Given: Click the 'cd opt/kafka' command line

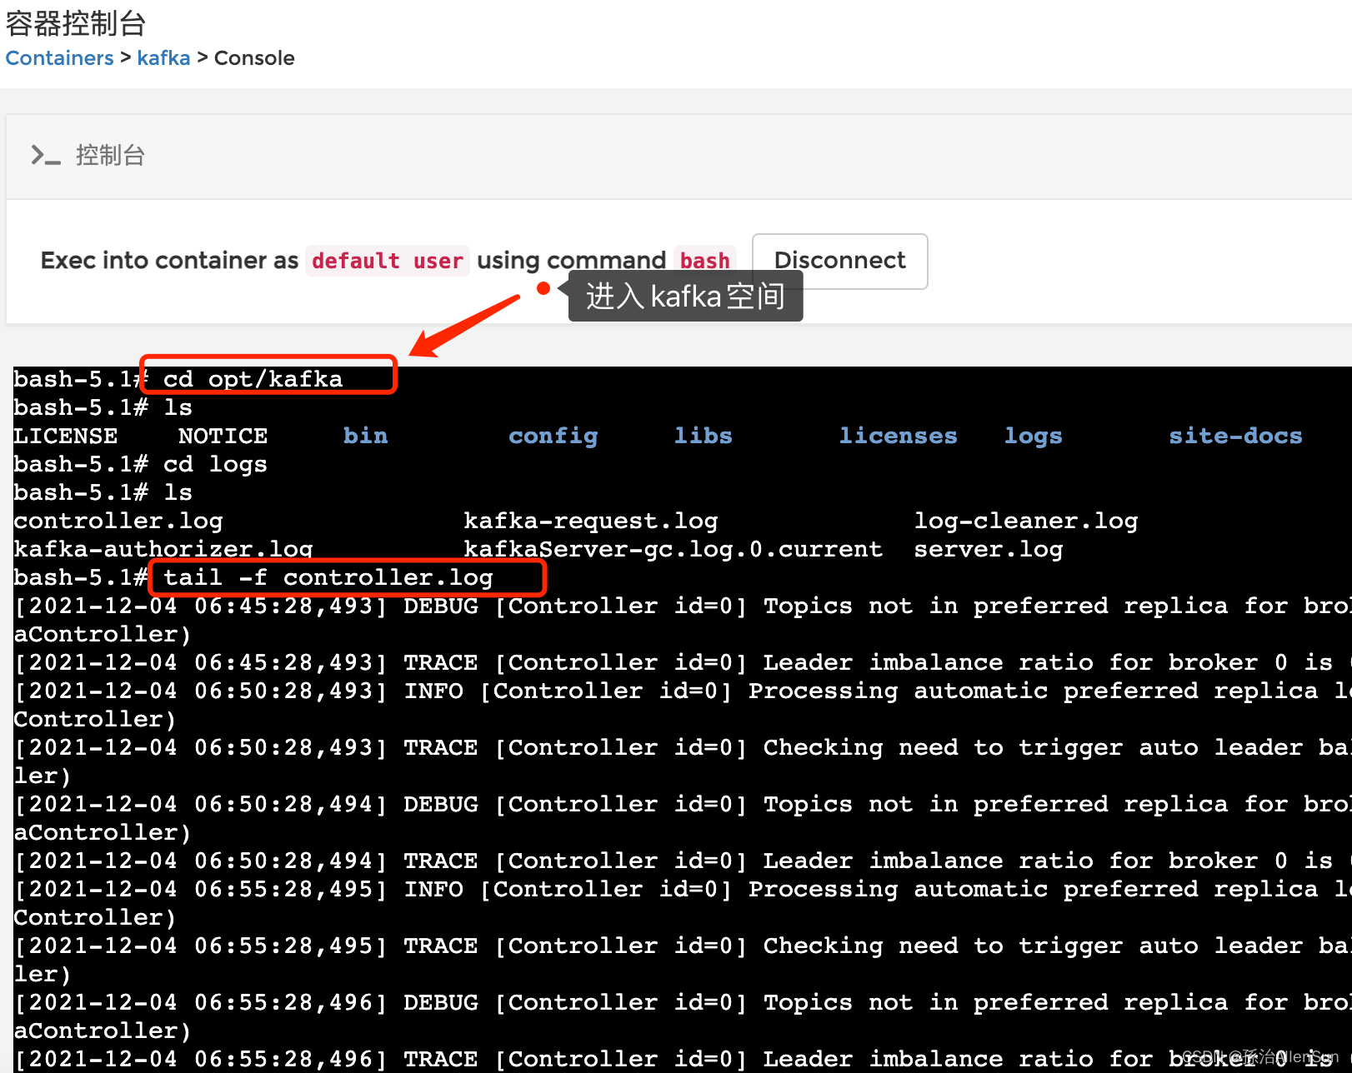Looking at the screenshot, I should point(253,379).
